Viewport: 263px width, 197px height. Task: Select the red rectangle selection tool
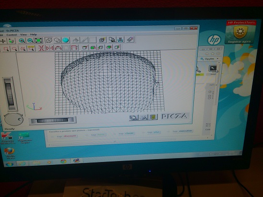(6, 49)
